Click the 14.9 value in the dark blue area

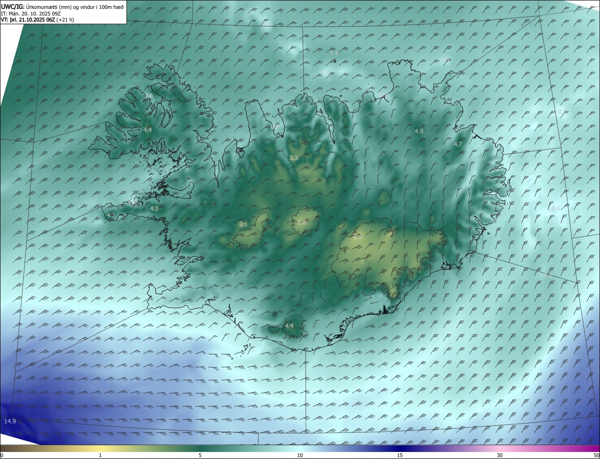tap(10, 421)
